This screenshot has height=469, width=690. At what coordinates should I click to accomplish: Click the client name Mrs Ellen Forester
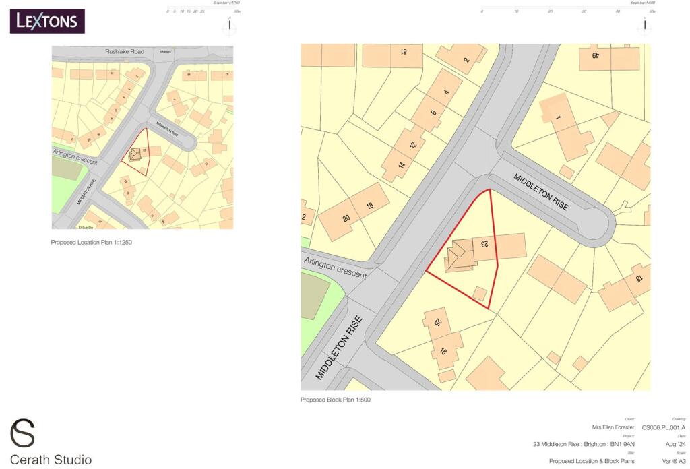tap(615, 427)
